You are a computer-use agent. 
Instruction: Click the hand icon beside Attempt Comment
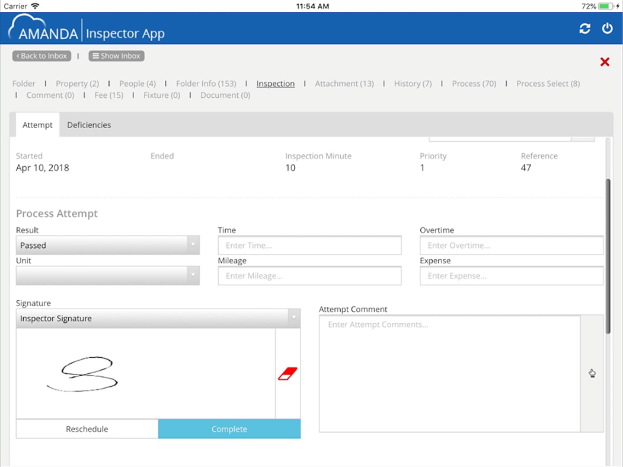(592, 373)
